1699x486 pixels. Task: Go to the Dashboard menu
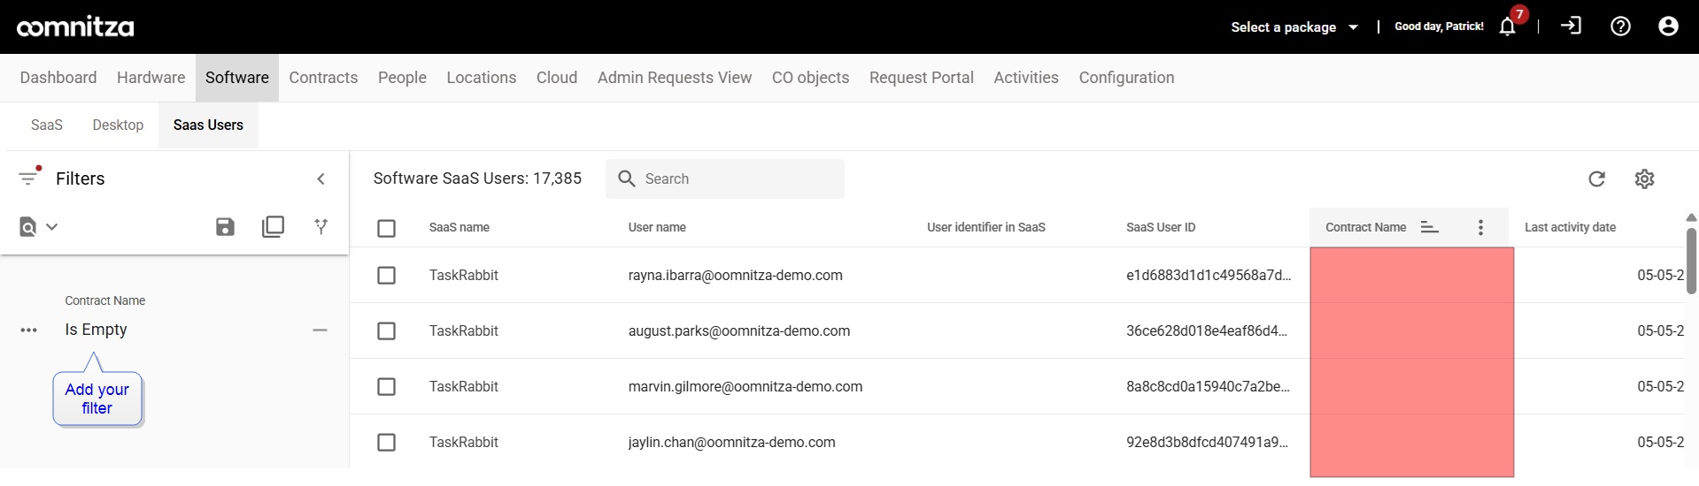point(58,78)
